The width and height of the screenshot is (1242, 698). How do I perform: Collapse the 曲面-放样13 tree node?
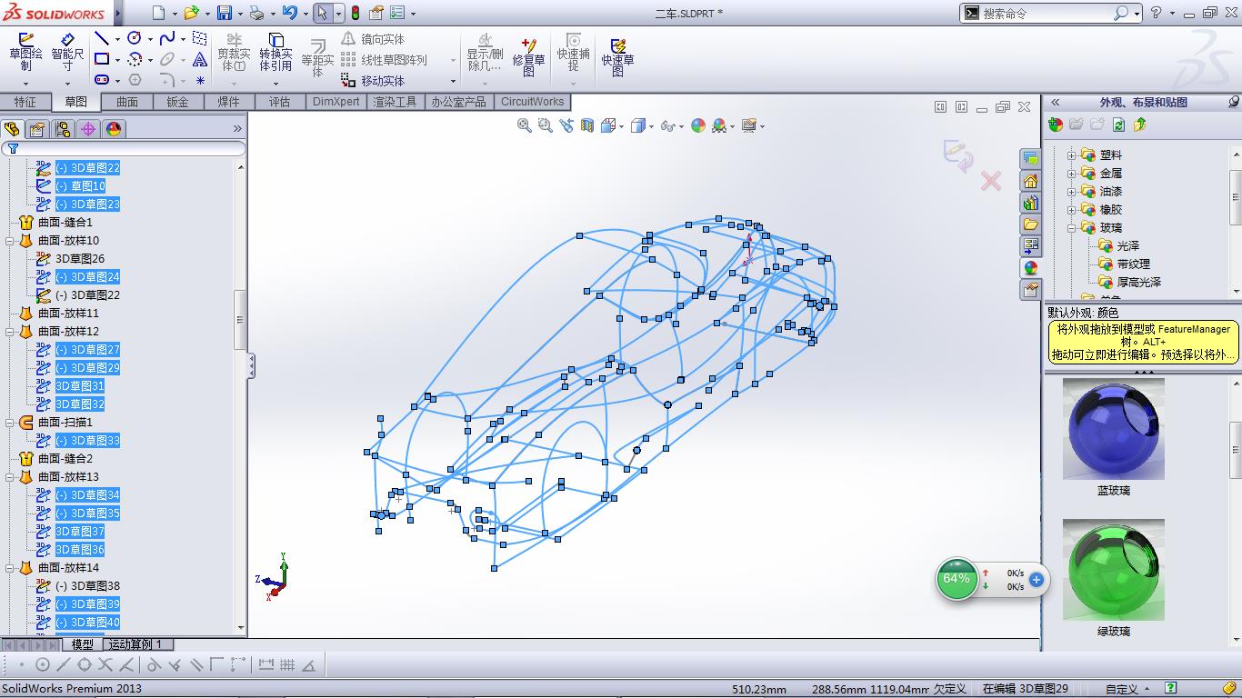tap(9, 477)
